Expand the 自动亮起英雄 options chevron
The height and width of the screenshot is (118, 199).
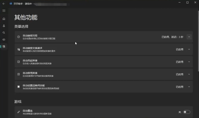(x=189, y=62)
